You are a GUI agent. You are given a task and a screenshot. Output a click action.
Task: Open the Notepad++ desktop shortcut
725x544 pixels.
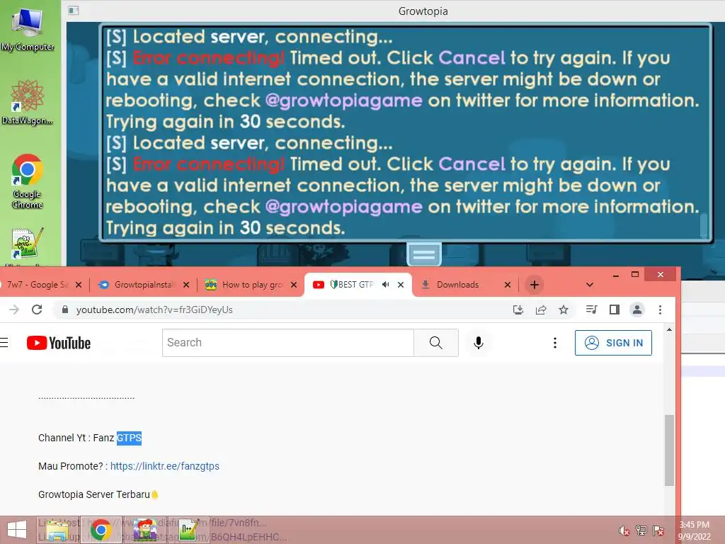click(28, 245)
